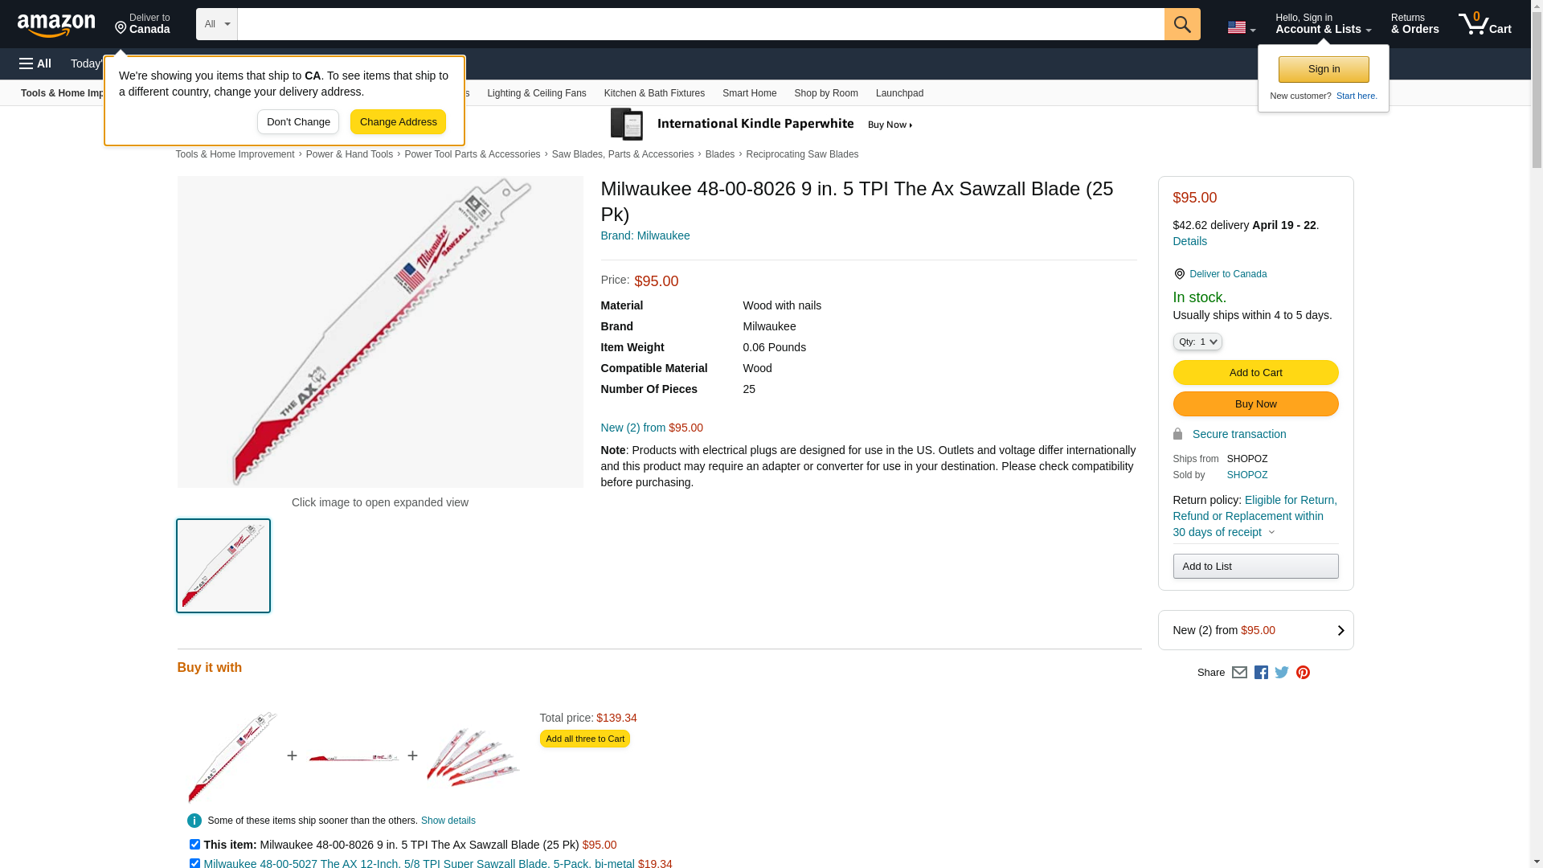Click the Amazon logo

click(56, 26)
